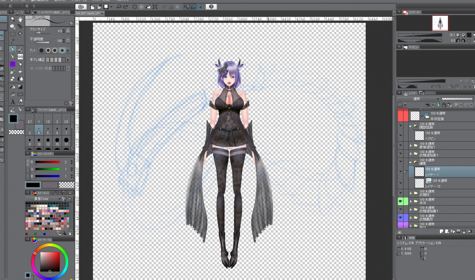Select the Figure rectangle tool
The height and width of the screenshot is (280, 475).
[20, 94]
